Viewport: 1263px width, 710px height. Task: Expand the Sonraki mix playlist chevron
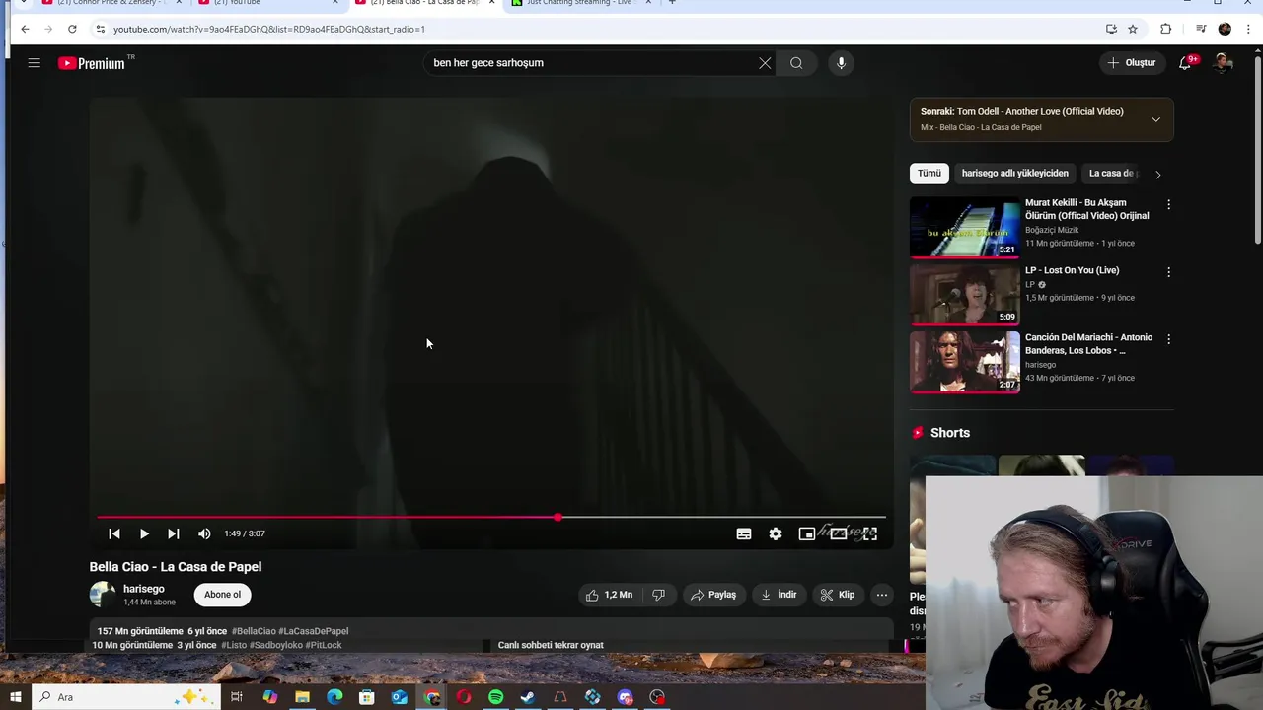pyautogui.click(x=1155, y=119)
